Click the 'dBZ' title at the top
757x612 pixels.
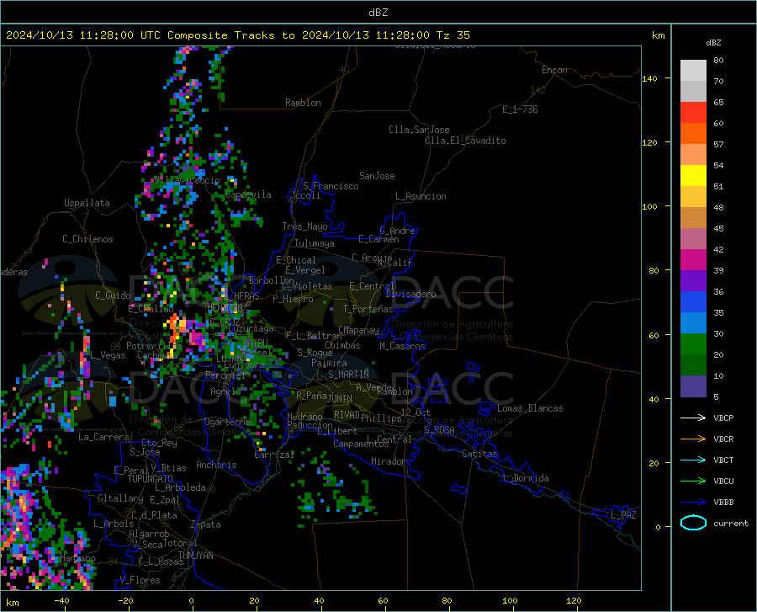click(x=378, y=13)
